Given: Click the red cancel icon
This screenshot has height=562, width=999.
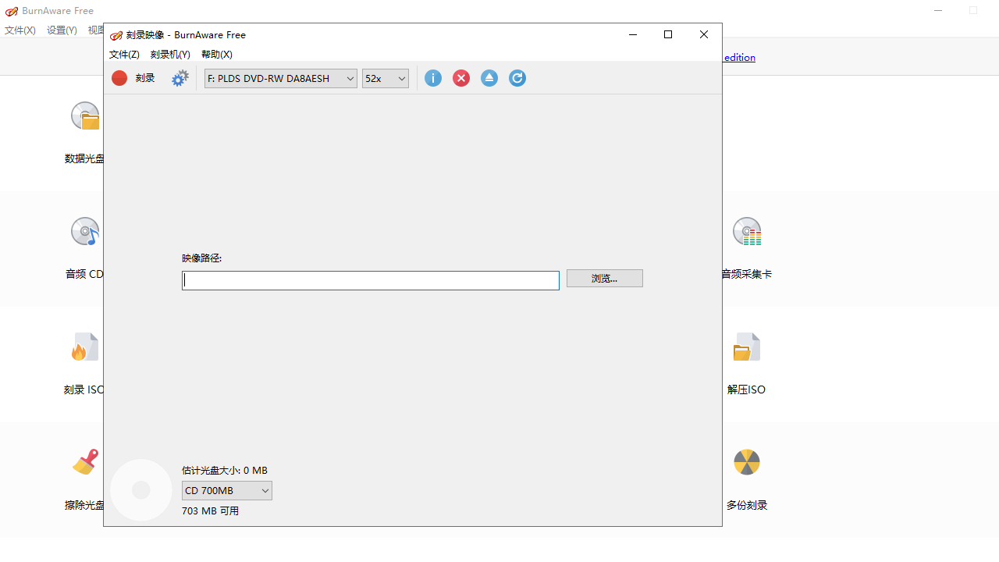Looking at the screenshot, I should pyautogui.click(x=461, y=78).
